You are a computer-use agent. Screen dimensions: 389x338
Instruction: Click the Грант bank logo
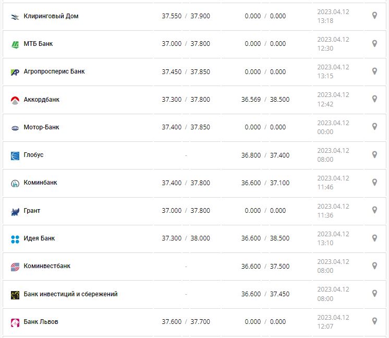15,211
